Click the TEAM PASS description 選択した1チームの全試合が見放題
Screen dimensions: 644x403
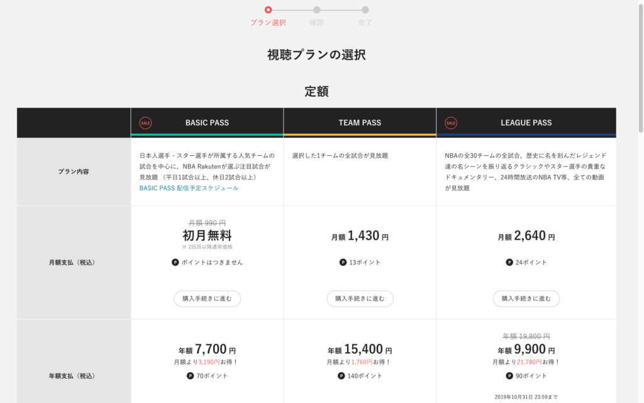pyautogui.click(x=340, y=155)
